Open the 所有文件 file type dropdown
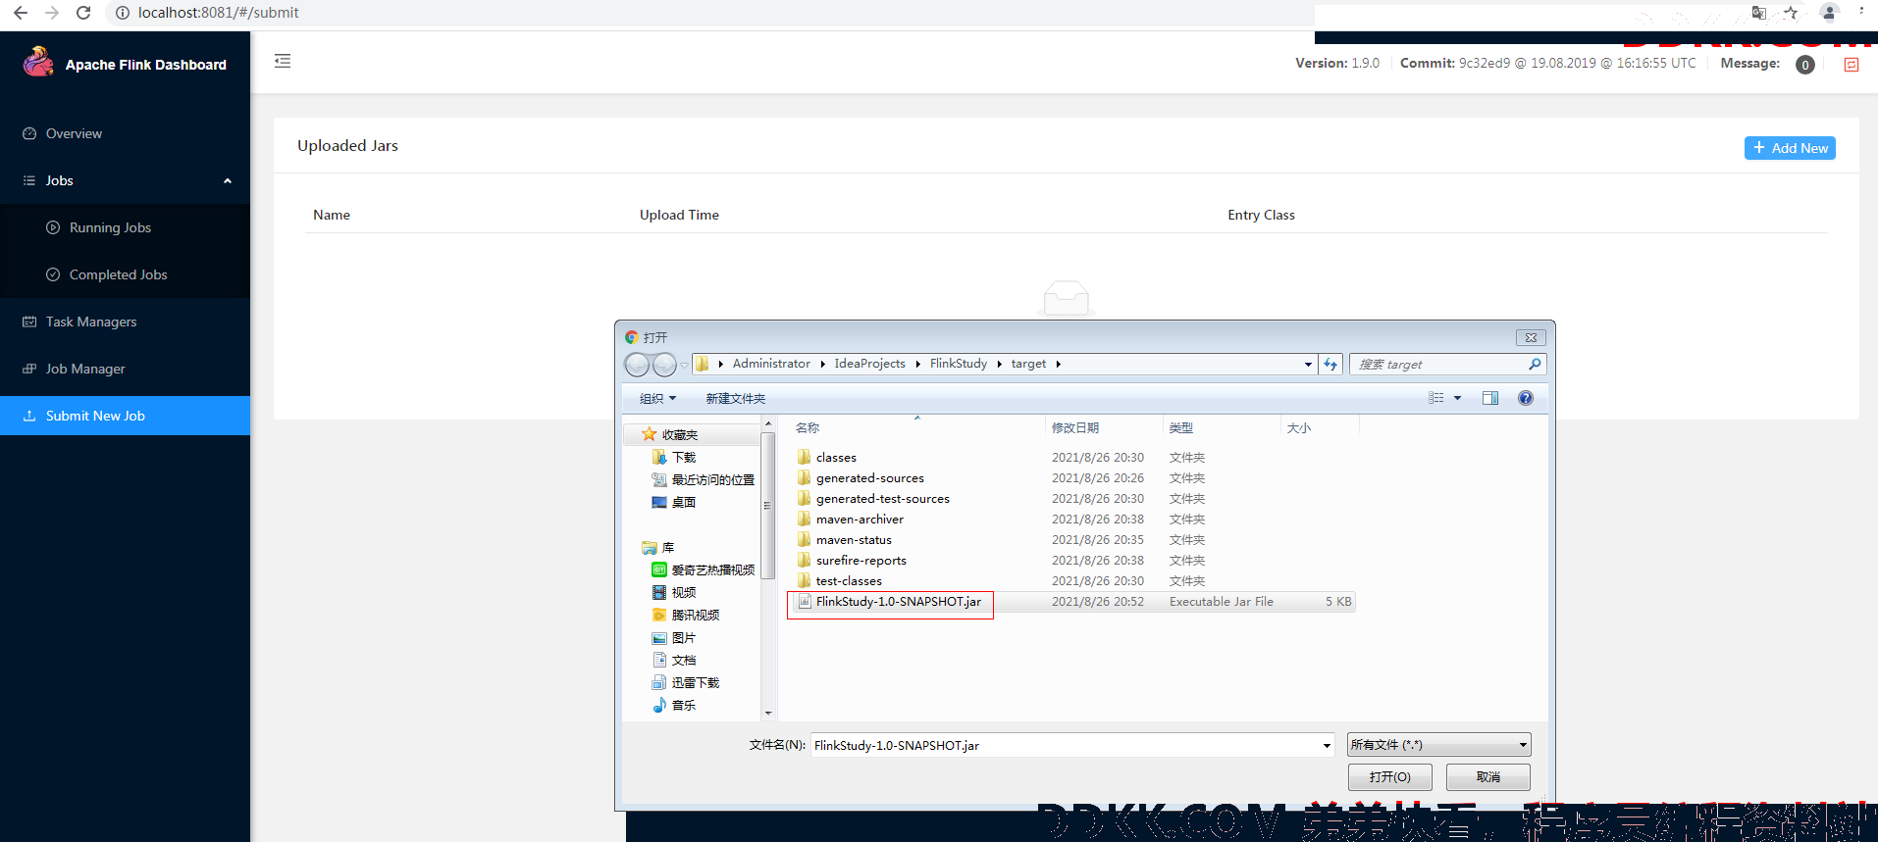 click(1438, 745)
